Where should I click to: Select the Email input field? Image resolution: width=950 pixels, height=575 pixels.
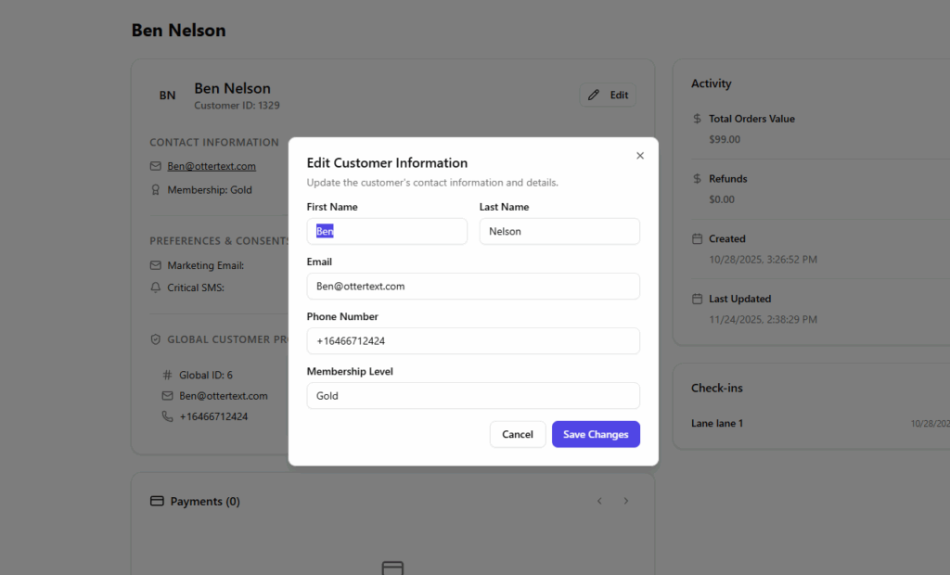pos(473,286)
